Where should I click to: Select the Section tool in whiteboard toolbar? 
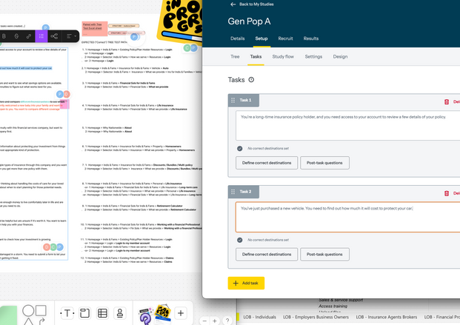84,313
